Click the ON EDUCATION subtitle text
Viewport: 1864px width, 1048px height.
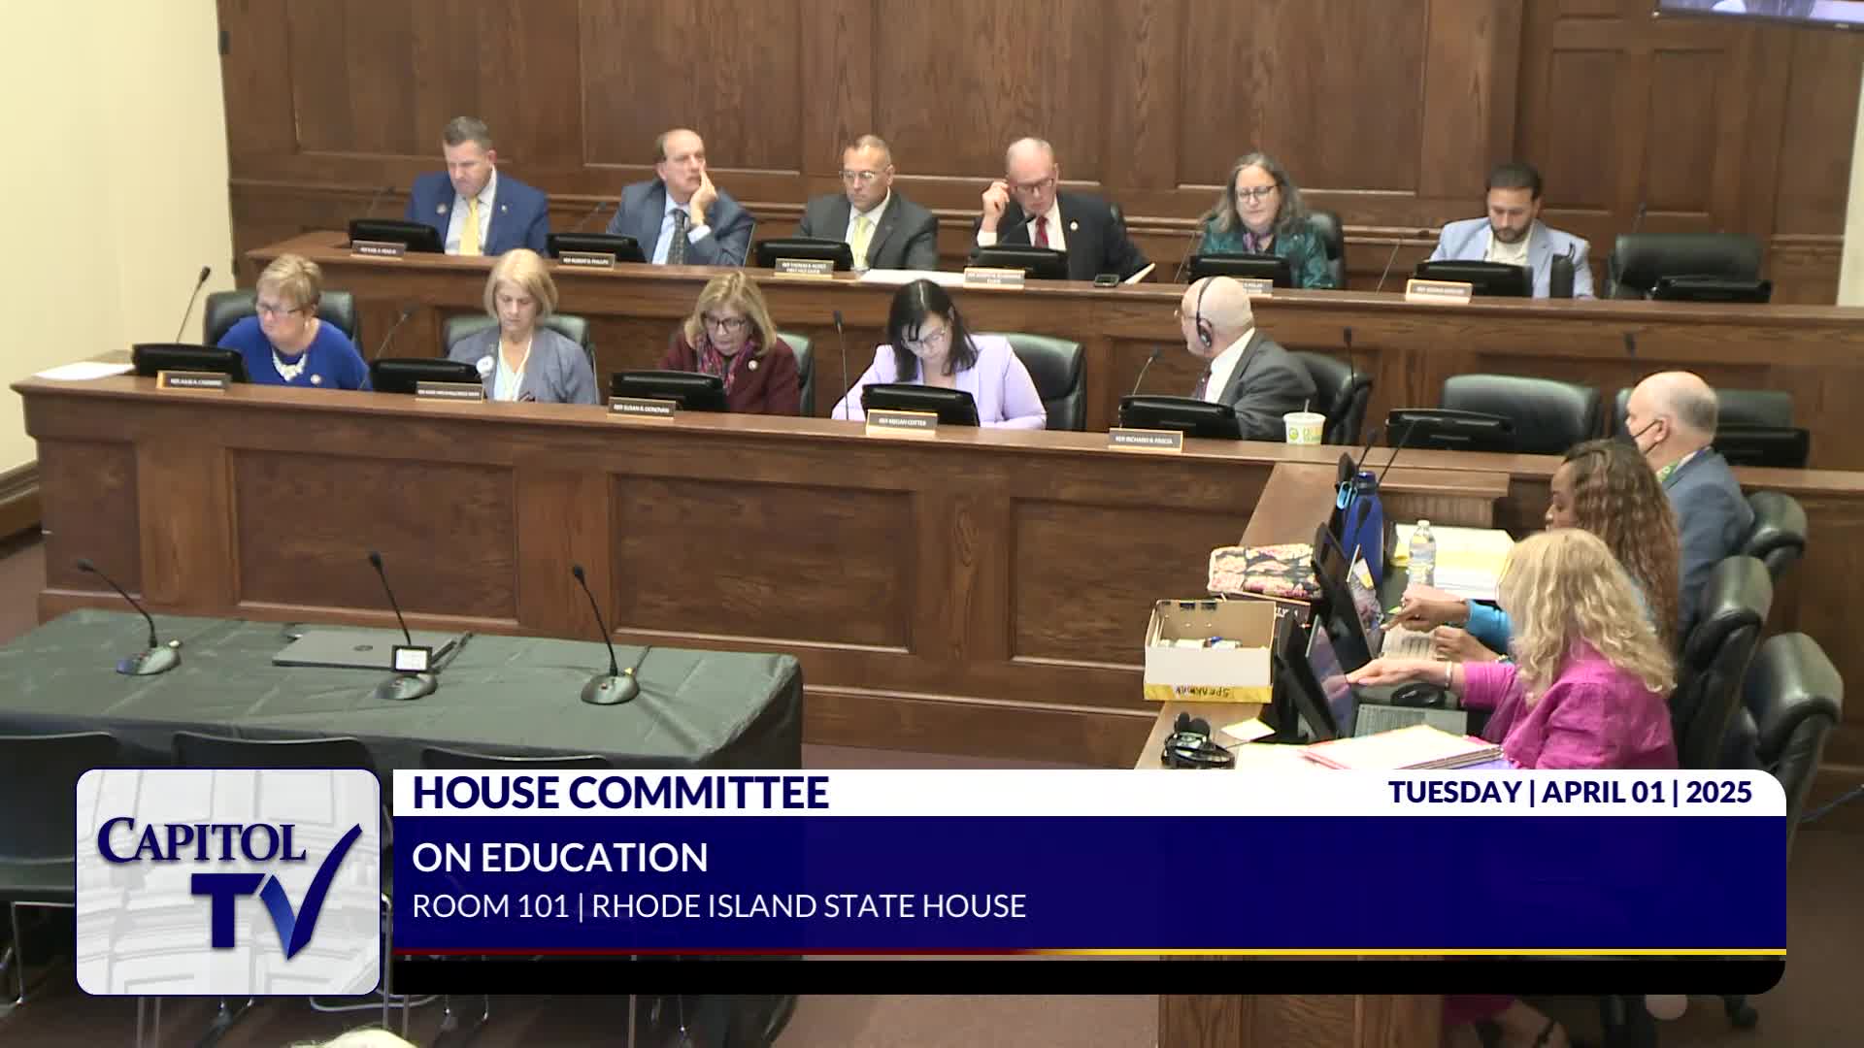click(x=559, y=858)
